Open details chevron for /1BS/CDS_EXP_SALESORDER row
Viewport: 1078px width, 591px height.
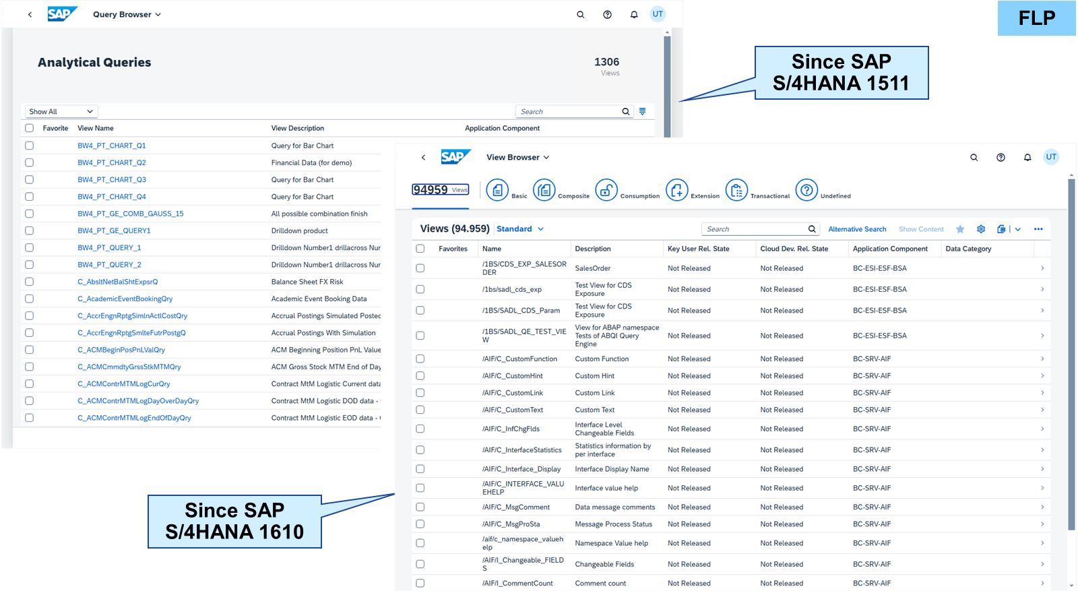[1042, 268]
